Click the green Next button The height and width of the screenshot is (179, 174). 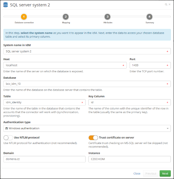point(165,174)
